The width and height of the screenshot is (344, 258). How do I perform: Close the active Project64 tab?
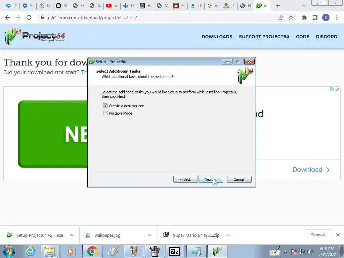point(265,6)
